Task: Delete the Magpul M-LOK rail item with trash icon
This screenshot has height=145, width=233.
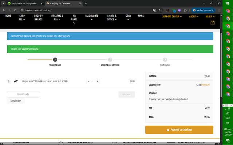Action: pyautogui.click(x=8, y=81)
